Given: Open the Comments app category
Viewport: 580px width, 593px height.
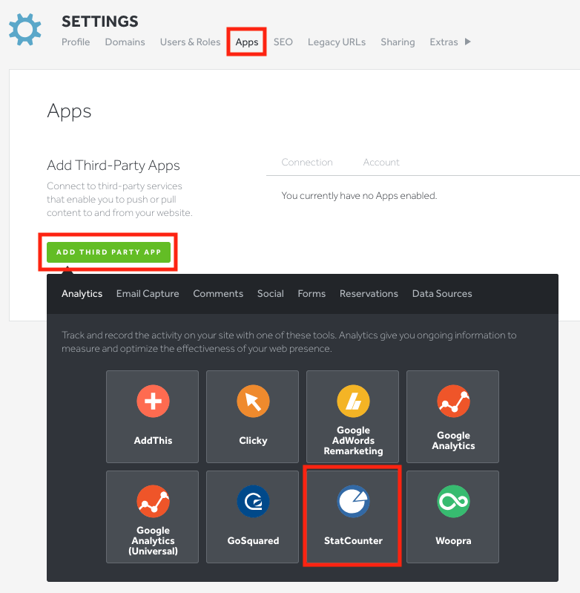Looking at the screenshot, I should tap(218, 294).
